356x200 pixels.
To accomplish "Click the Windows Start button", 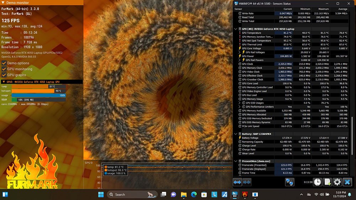I will click(x=101, y=194).
